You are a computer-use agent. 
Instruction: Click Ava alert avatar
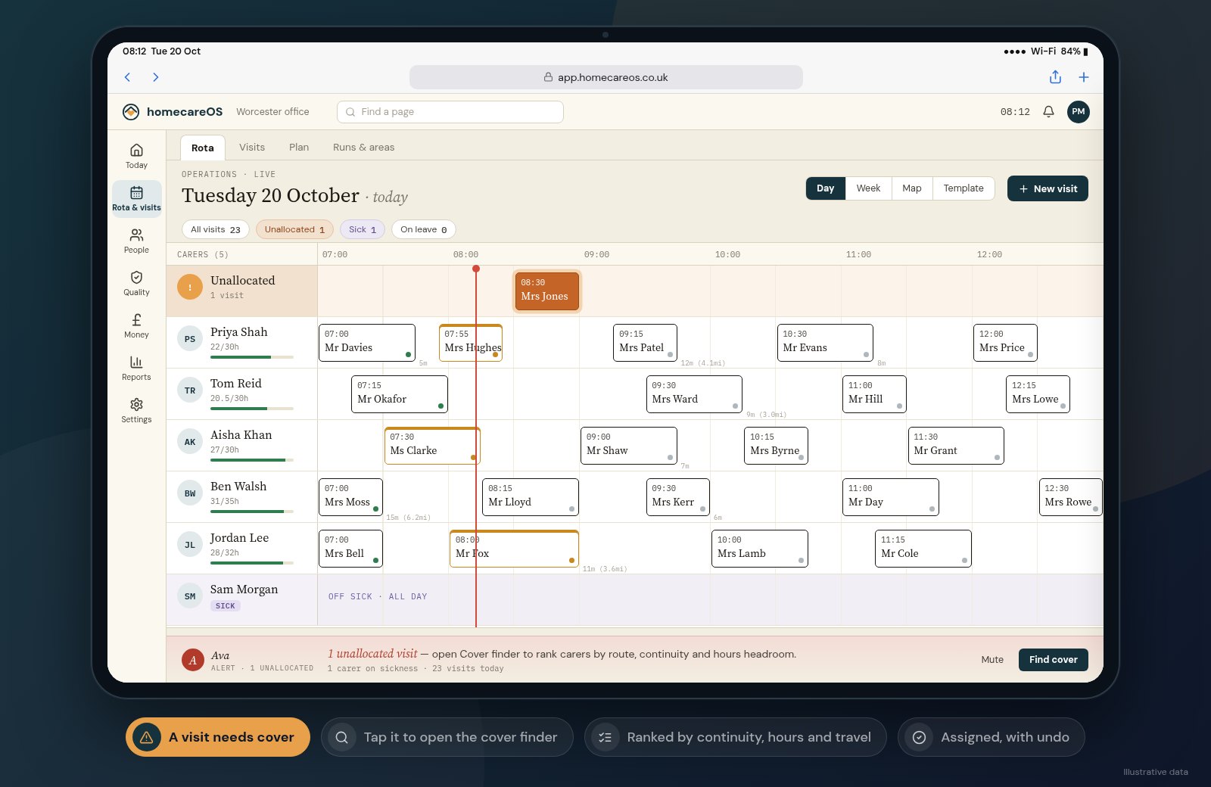click(x=192, y=660)
